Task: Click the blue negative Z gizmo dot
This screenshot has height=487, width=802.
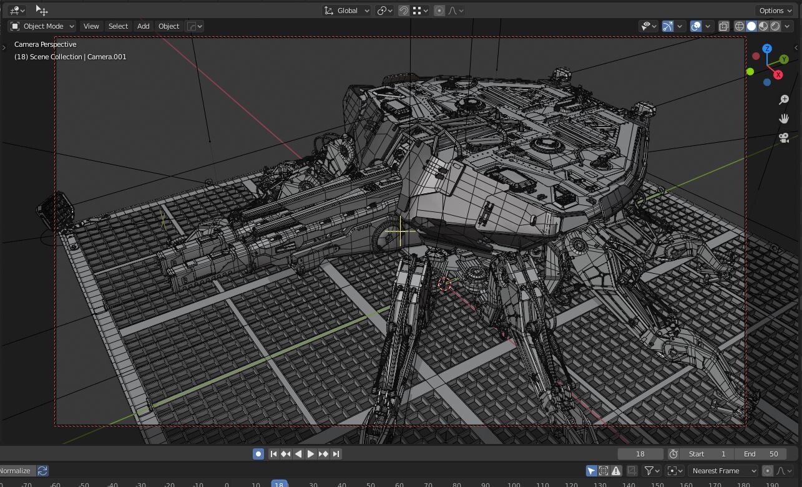Action: 767,82
